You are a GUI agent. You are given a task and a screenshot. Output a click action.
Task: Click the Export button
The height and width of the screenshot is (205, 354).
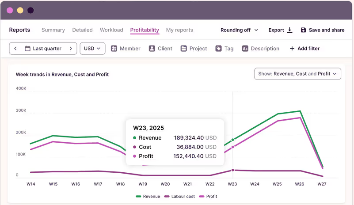pyautogui.click(x=280, y=30)
